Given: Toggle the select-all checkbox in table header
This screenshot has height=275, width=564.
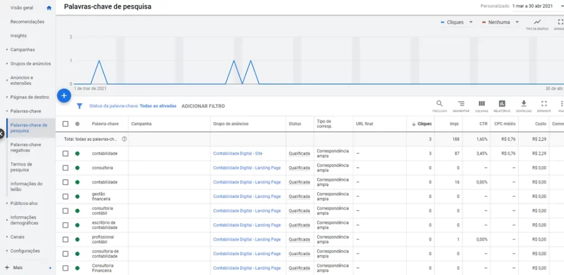Looking at the screenshot, I should (66, 124).
